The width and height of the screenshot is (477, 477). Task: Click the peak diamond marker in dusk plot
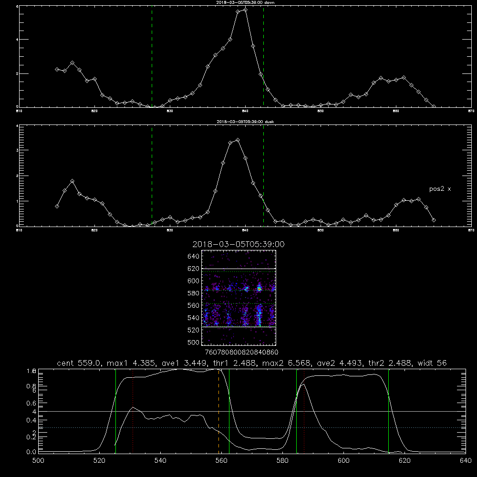[238, 140]
